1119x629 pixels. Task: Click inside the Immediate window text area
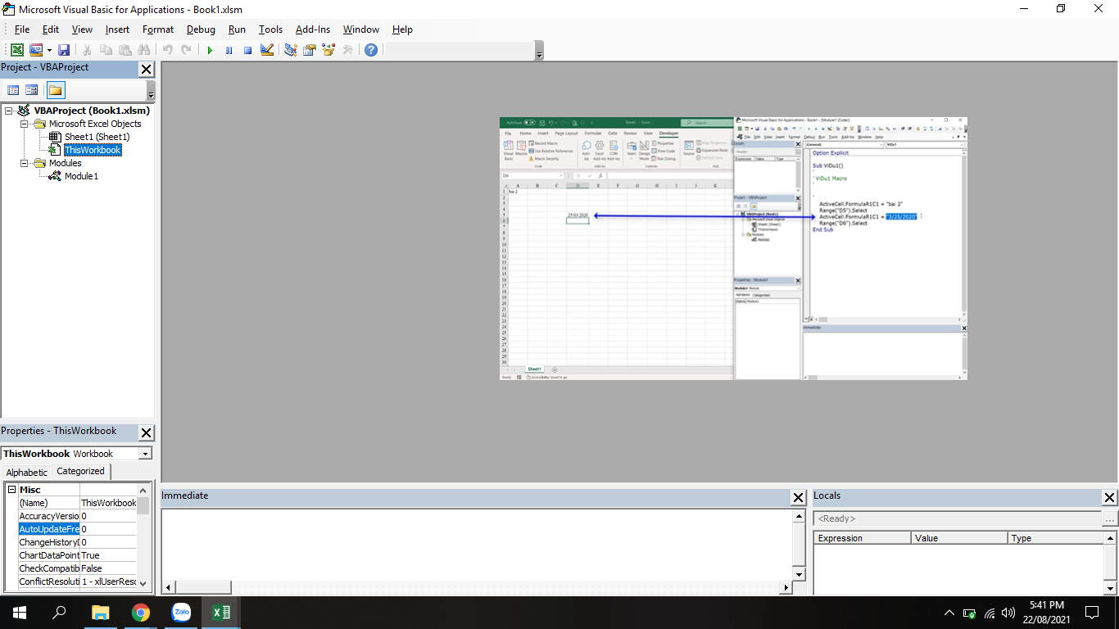pyautogui.click(x=478, y=545)
